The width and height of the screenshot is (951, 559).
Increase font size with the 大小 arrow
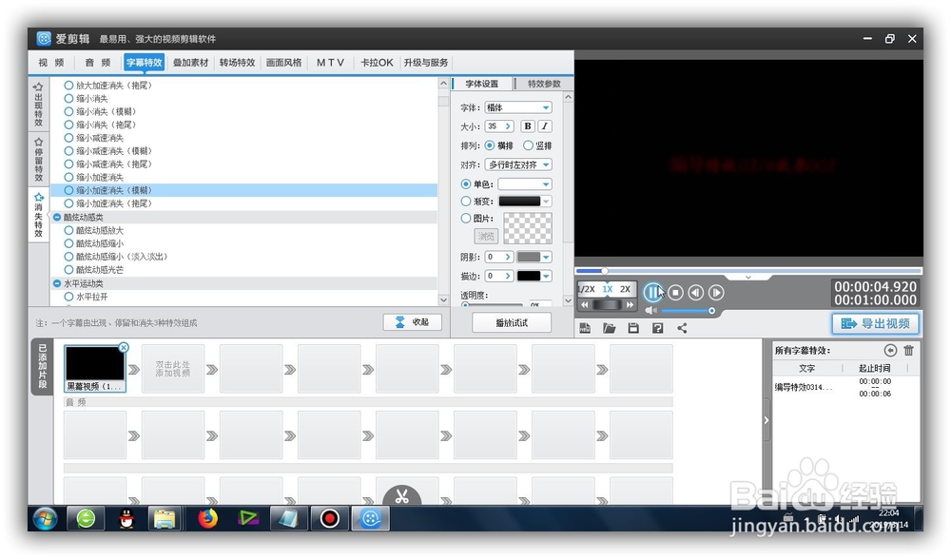tap(508, 126)
